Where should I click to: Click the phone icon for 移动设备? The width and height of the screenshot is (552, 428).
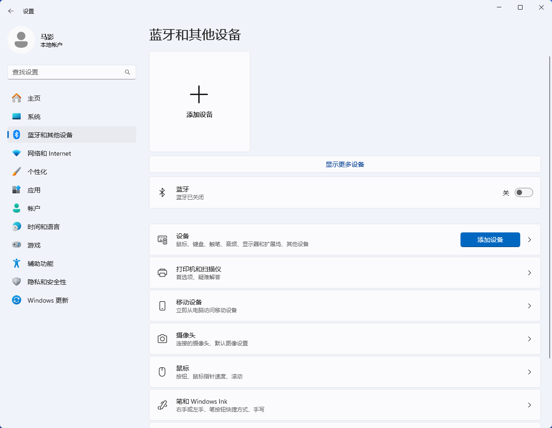[x=162, y=306]
